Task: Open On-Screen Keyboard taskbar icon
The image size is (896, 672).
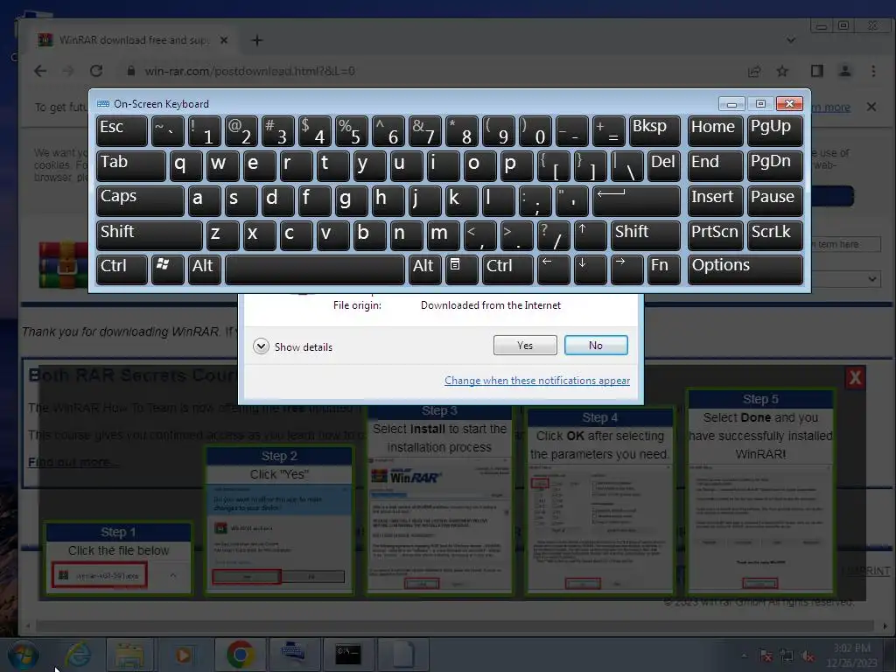Action: click(x=294, y=654)
